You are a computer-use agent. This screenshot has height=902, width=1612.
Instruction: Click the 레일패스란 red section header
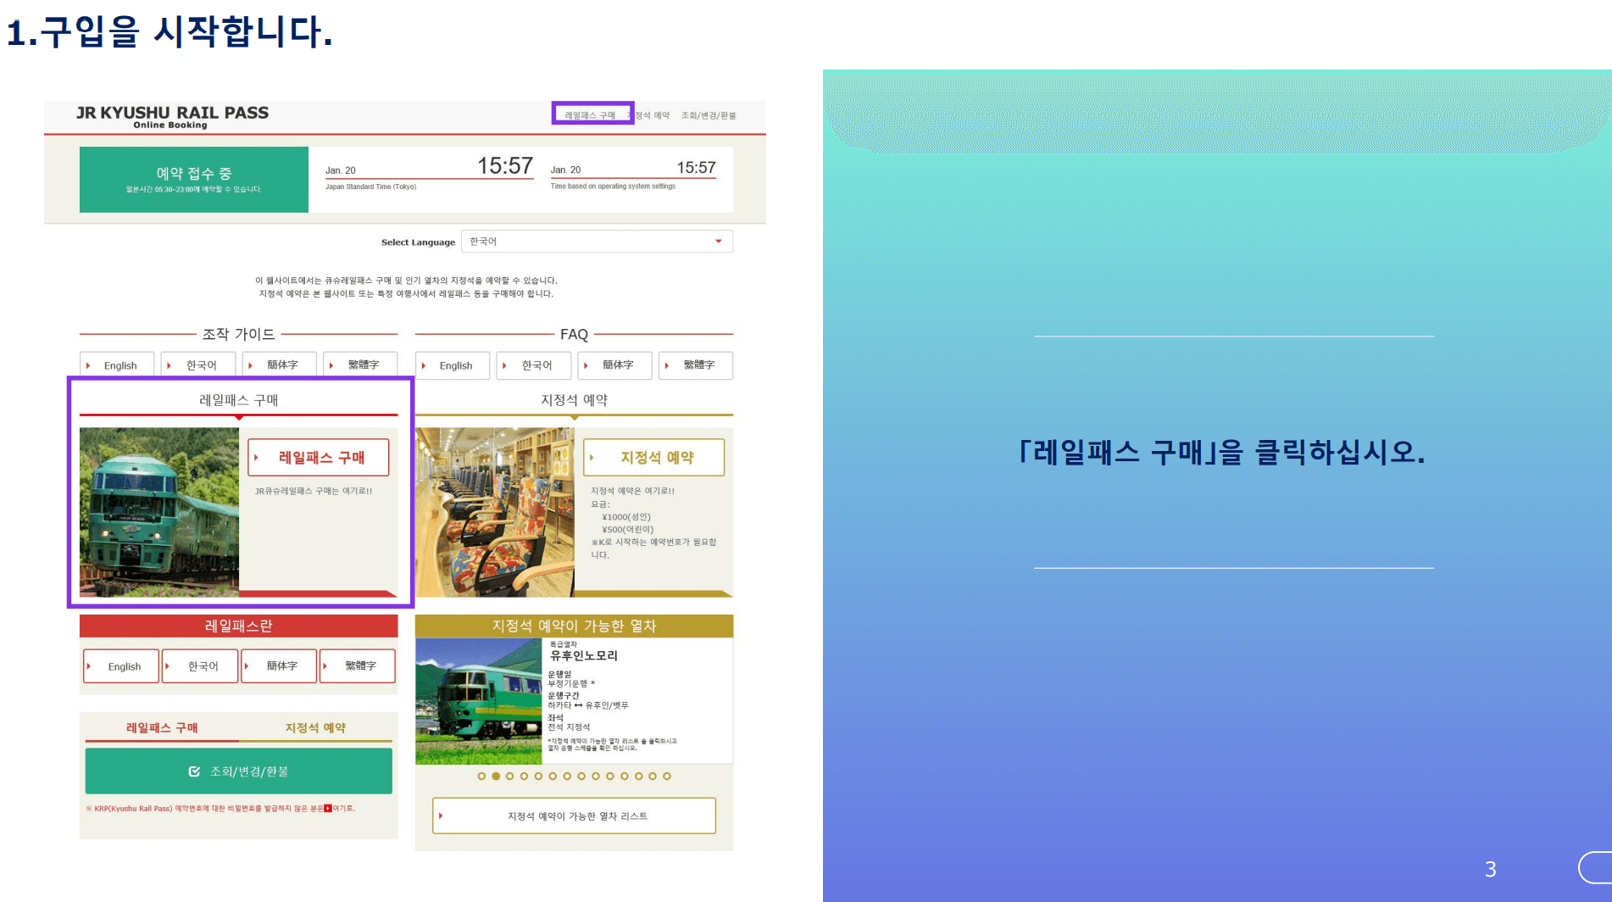pos(239,626)
